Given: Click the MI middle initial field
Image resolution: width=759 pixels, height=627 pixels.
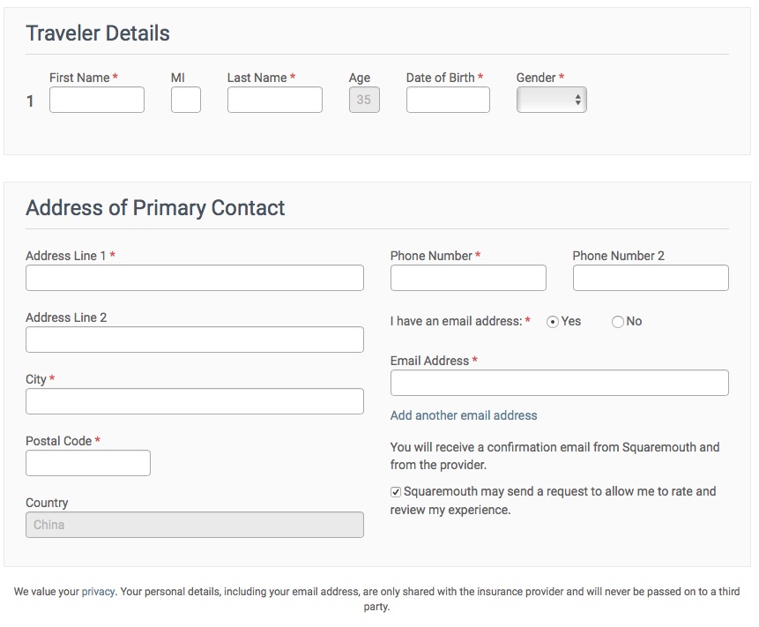Looking at the screenshot, I should coord(186,100).
